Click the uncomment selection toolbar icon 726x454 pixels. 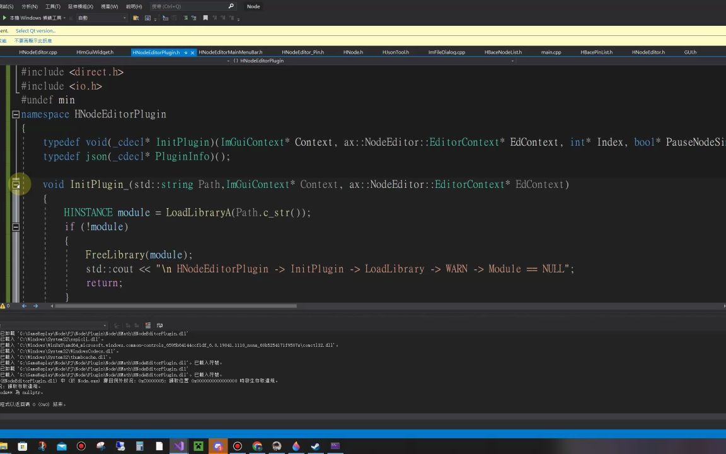click(193, 18)
